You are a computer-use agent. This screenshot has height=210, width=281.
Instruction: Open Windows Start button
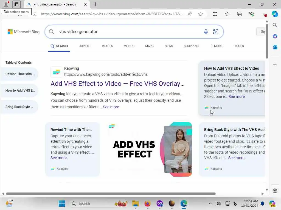[62, 203]
